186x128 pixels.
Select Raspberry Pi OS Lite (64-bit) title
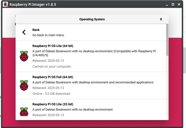pos(53,46)
